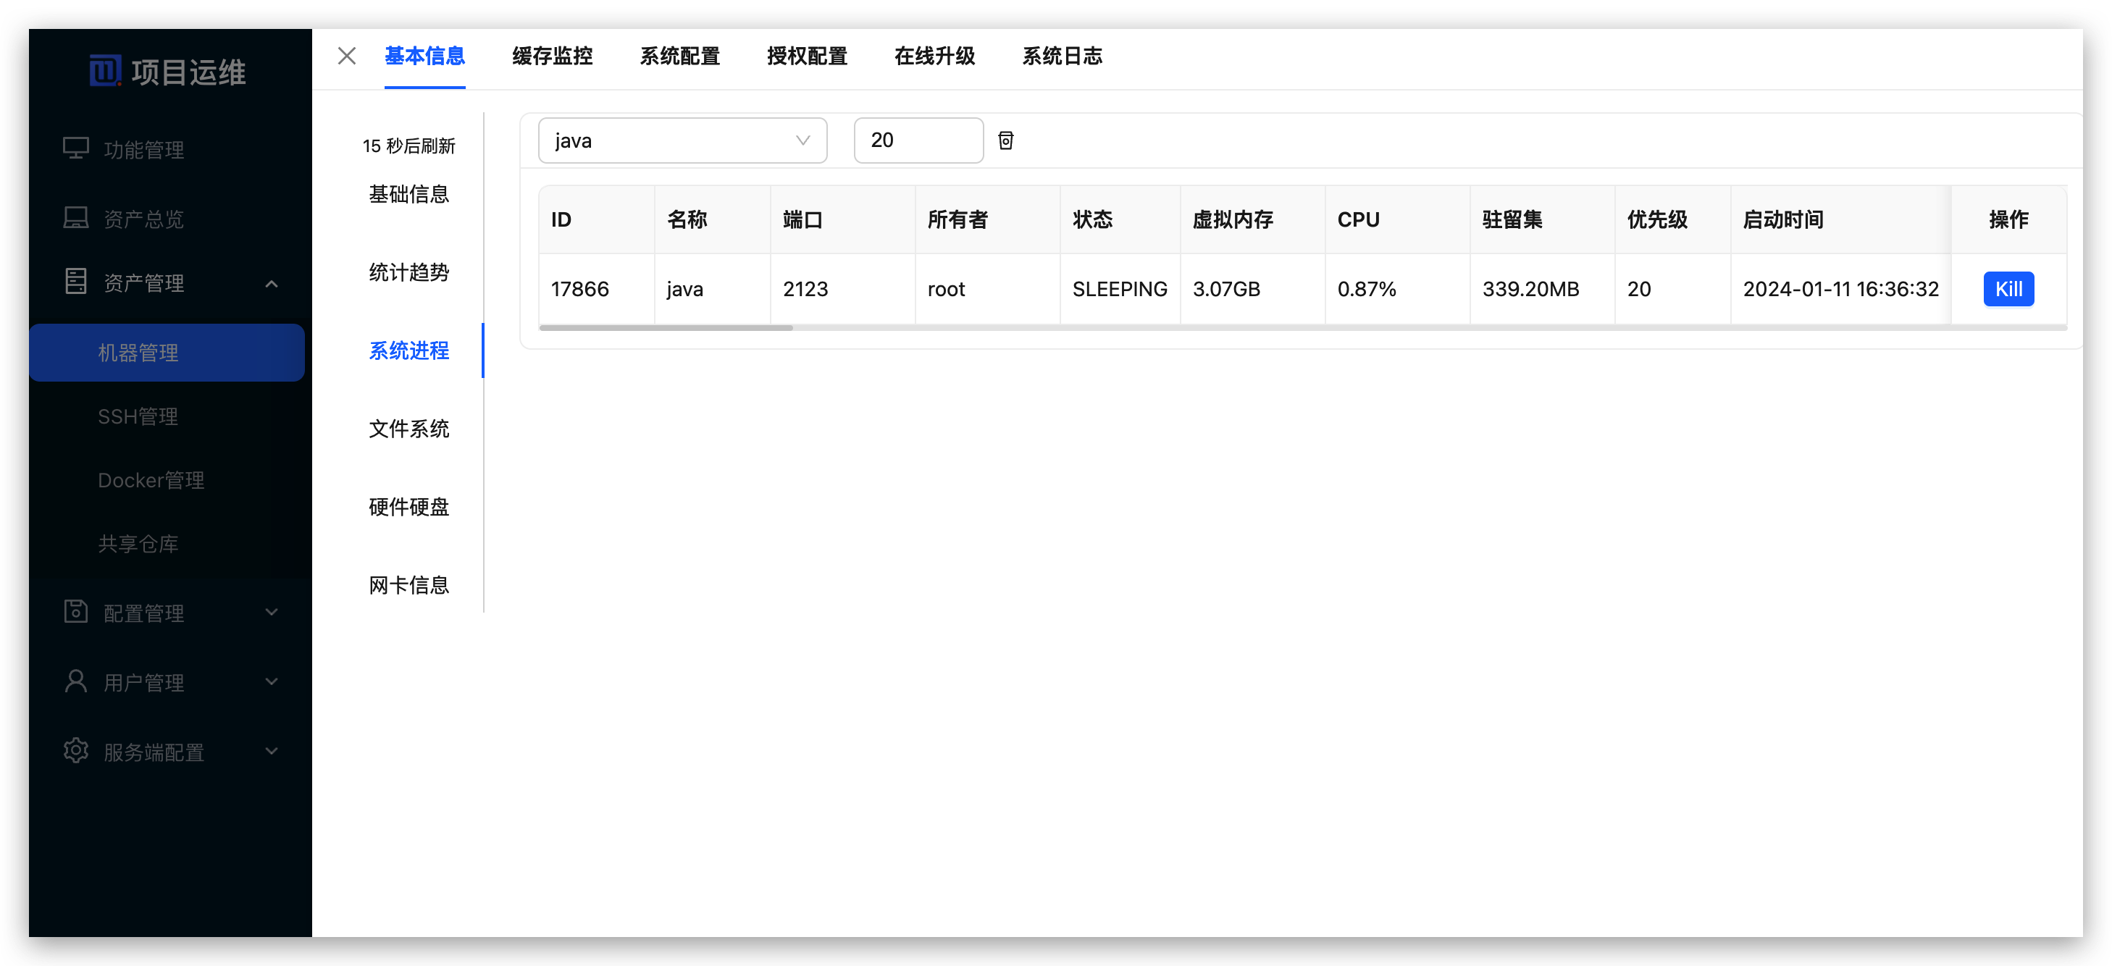The image size is (2112, 966).
Task: Click the delete icon beside the 20 input
Action: point(1006,140)
